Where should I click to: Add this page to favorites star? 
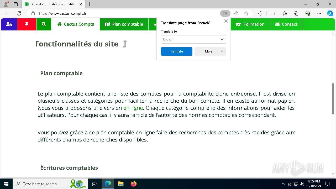pos(246,13)
